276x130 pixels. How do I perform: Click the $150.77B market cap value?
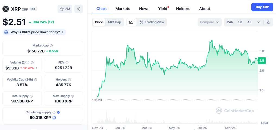[36, 51]
